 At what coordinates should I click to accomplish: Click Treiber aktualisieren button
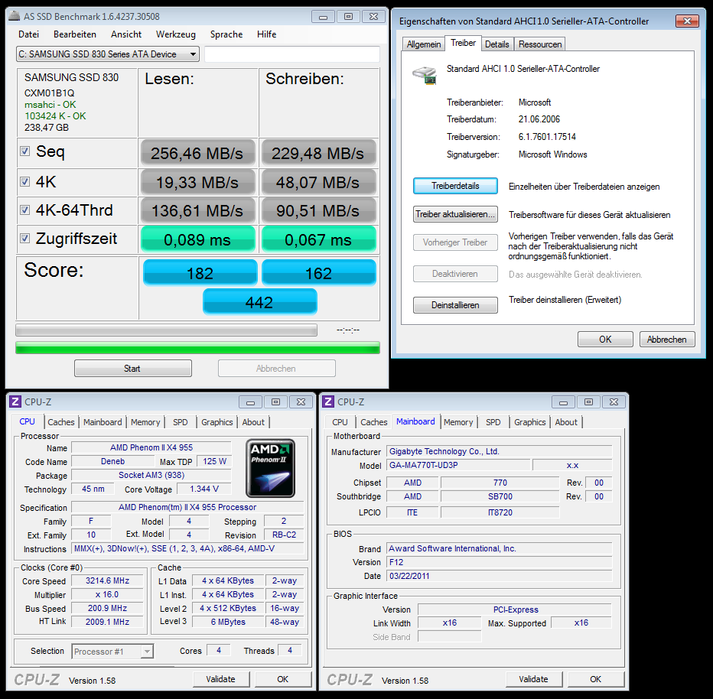455,214
